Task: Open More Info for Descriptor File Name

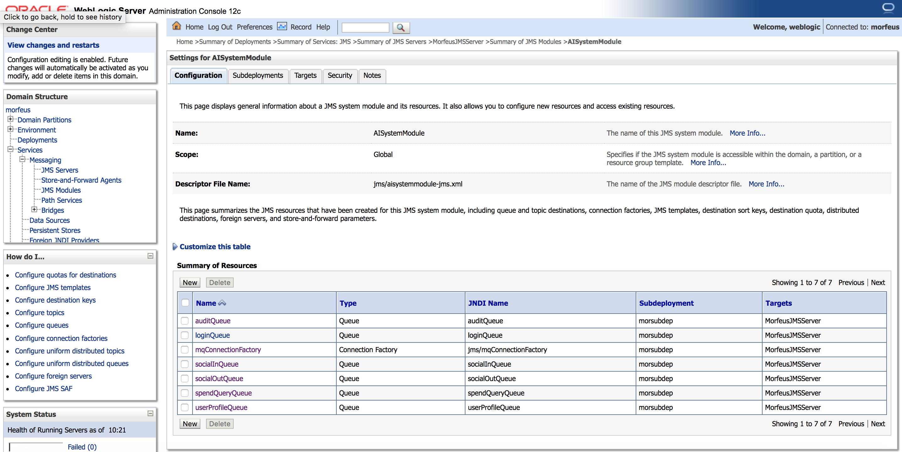Action: click(766, 184)
